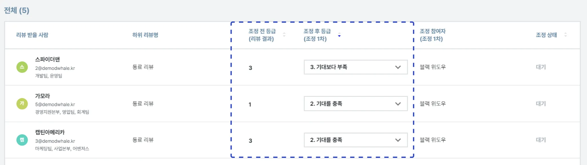Screen dimensions: 587x165
Task: Click 동료 리뷰 in 가모라's row
Action: click(143, 104)
